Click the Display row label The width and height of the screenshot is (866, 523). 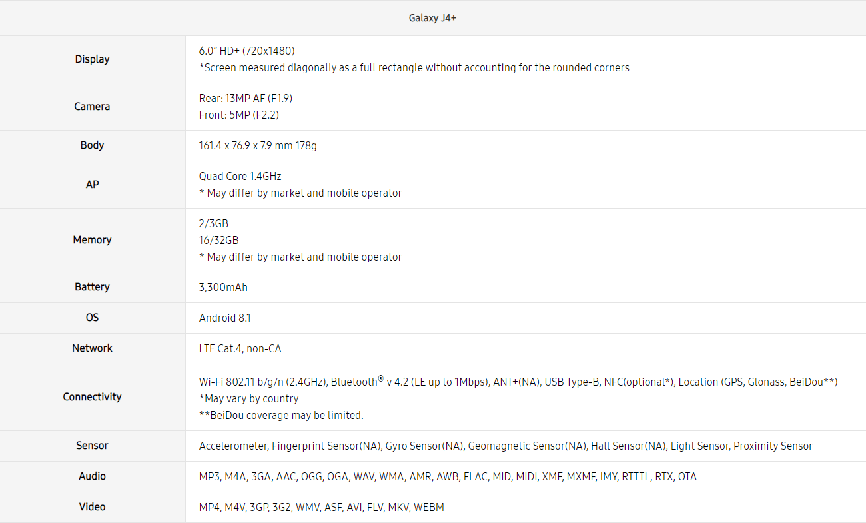(x=92, y=59)
